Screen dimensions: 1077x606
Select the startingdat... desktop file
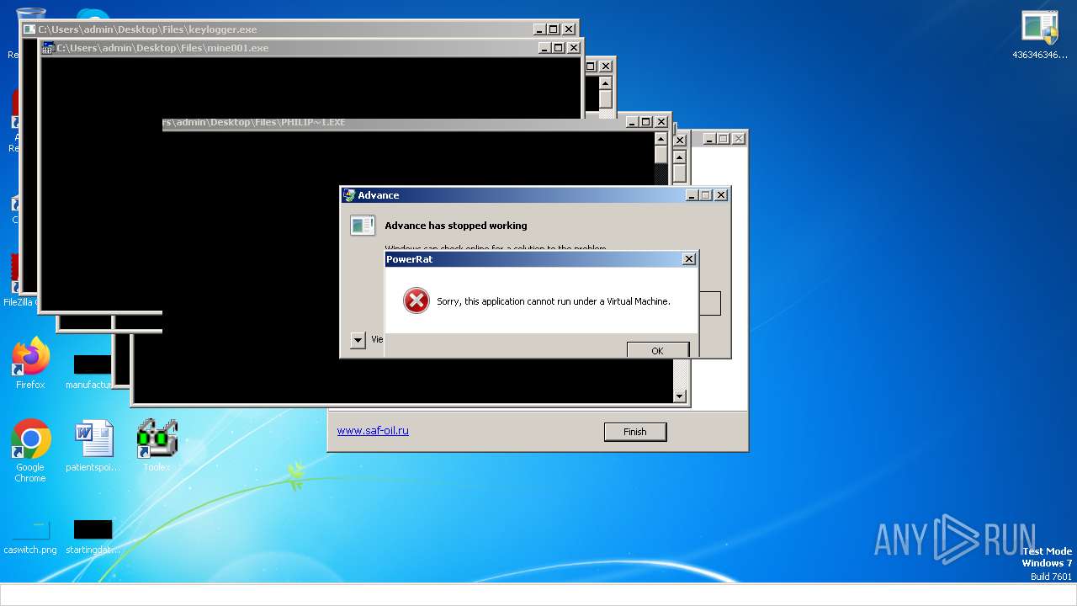tap(93, 537)
